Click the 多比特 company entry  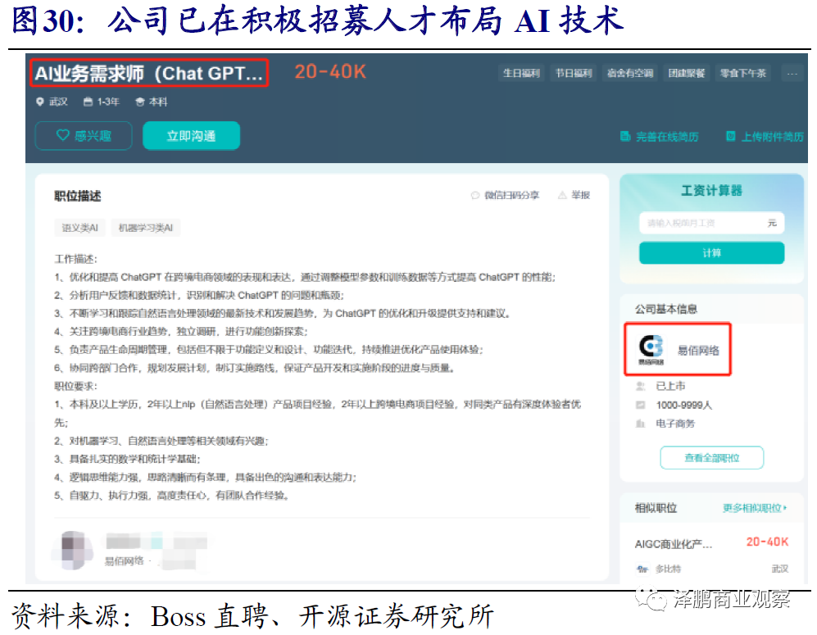point(659,569)
